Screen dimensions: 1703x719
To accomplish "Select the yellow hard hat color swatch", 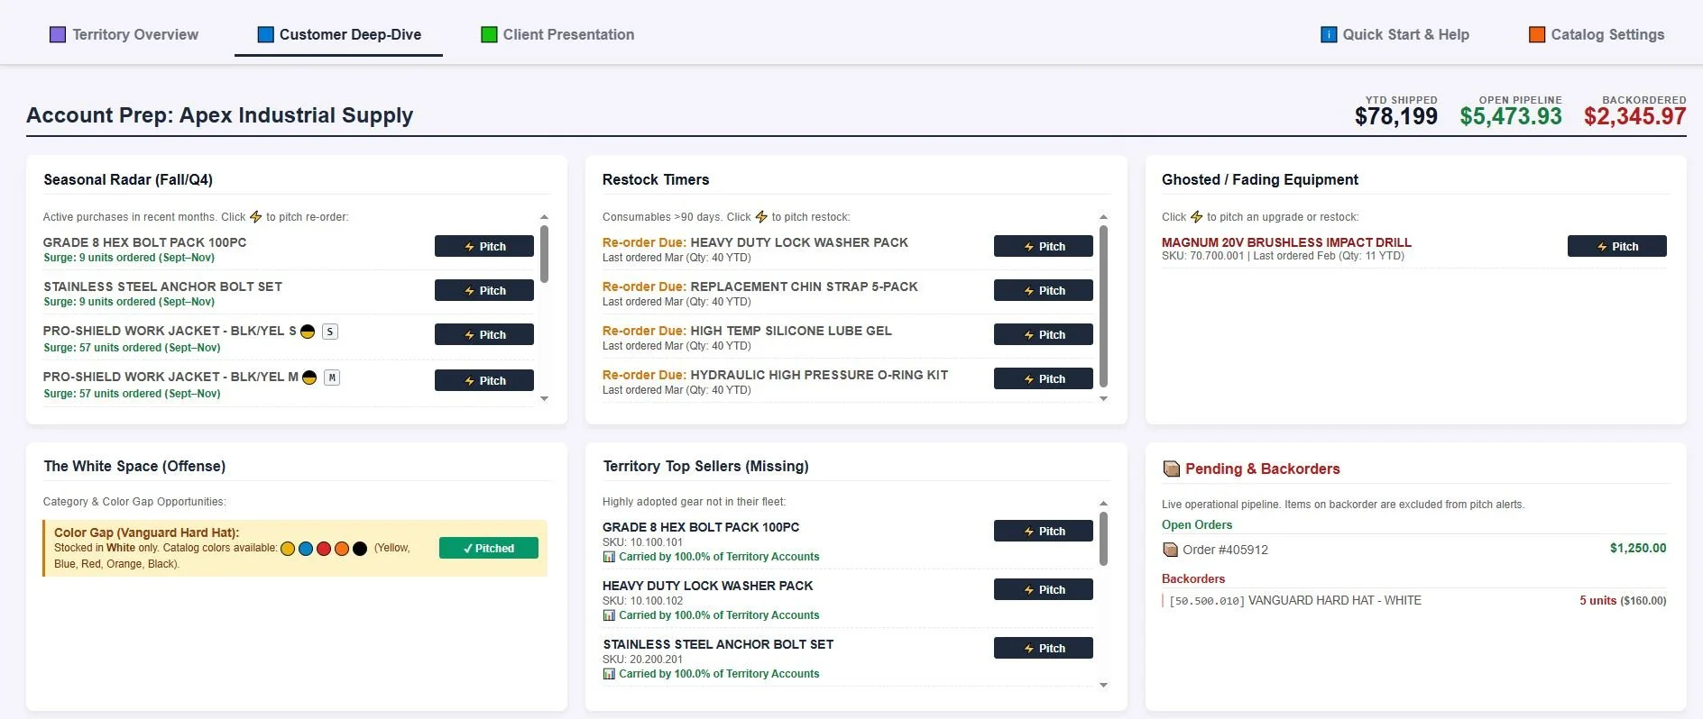I will [x=288, y=549].
